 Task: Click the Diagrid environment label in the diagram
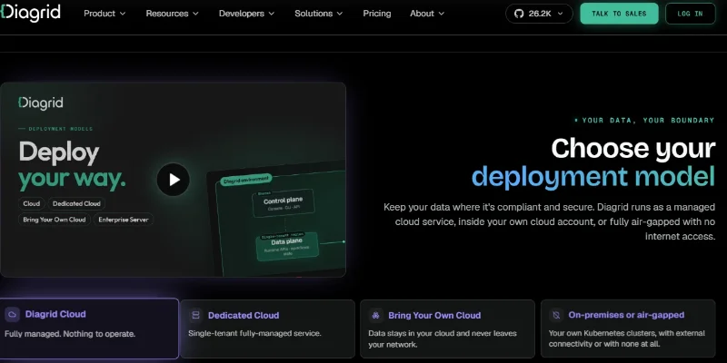coord(245,180)
